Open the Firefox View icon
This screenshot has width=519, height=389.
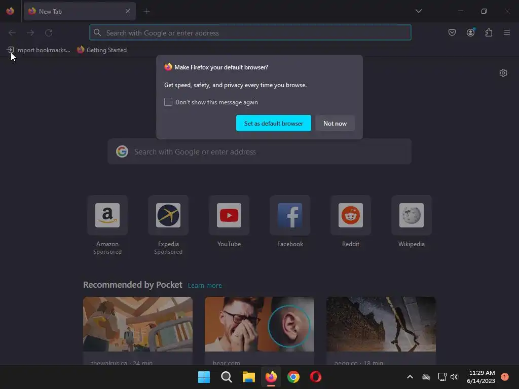(x=10, y=11)
